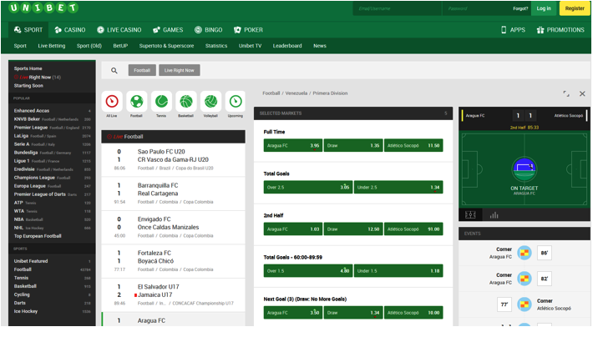Viewport: 593px width, 337px height.
Task: Open Envigado FC vs Once Caldas match
Action: [173, 228]
